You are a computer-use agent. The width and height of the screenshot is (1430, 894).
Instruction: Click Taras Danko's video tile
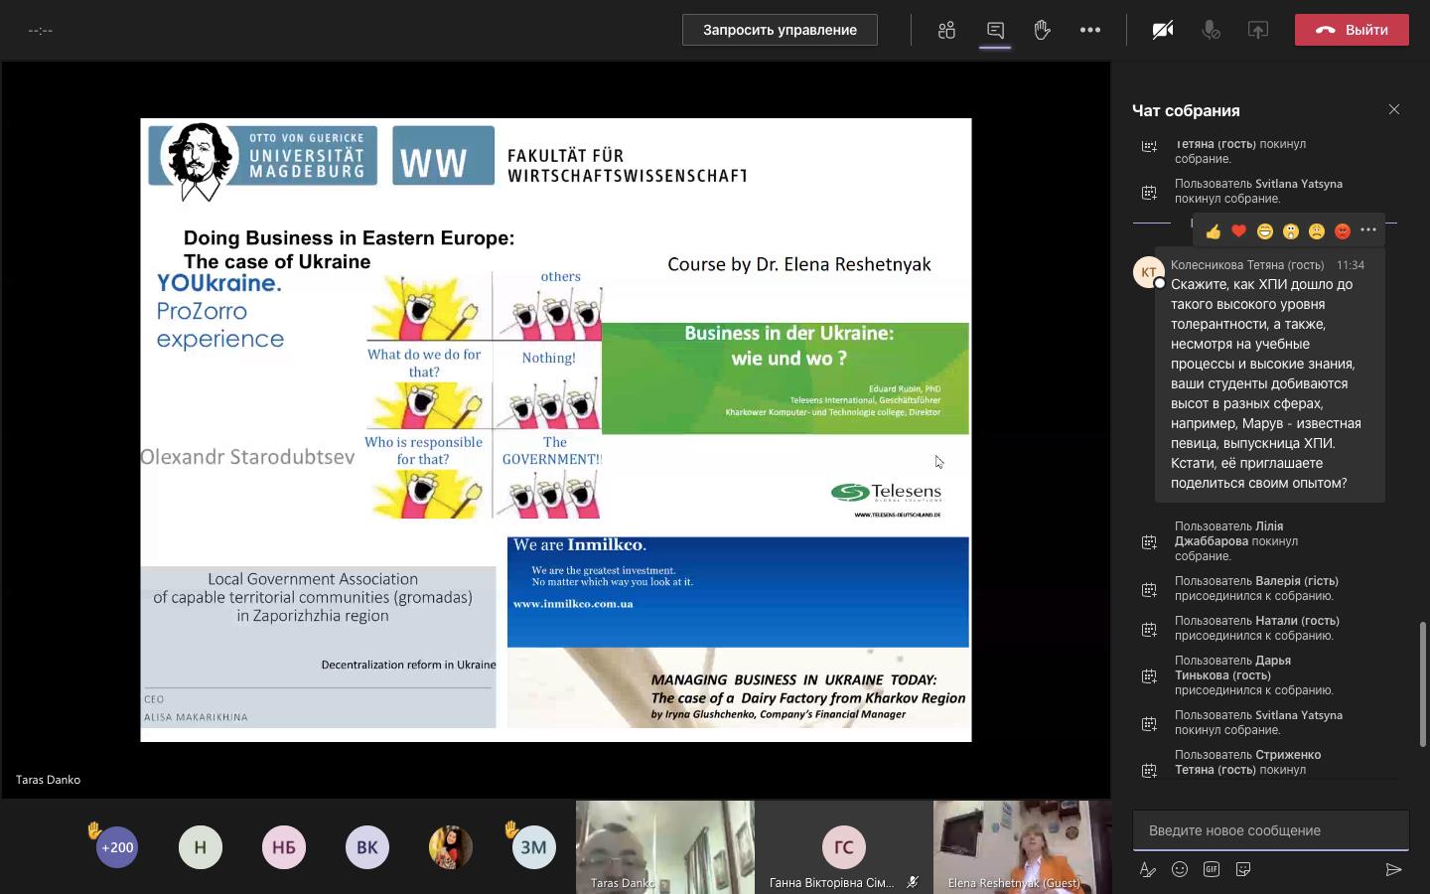coord(665,847)
